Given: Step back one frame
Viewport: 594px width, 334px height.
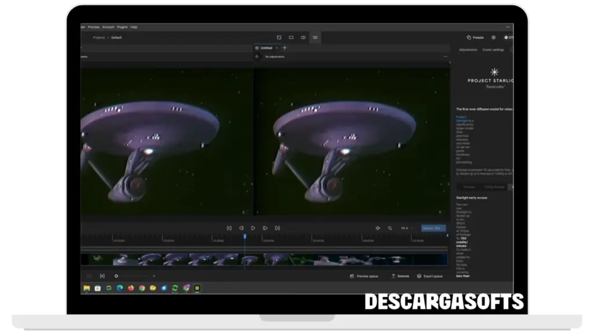Looking at the screenshot, I should click(241, 228).
